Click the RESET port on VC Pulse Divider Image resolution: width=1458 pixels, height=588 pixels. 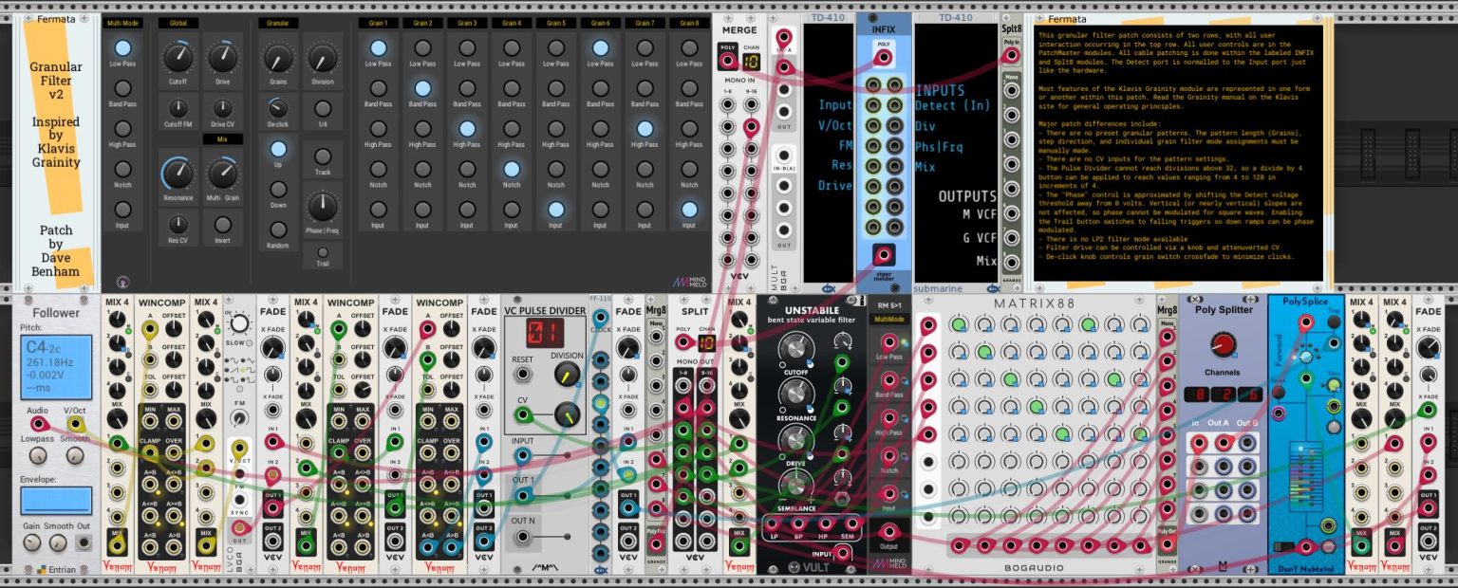point(522,374)
